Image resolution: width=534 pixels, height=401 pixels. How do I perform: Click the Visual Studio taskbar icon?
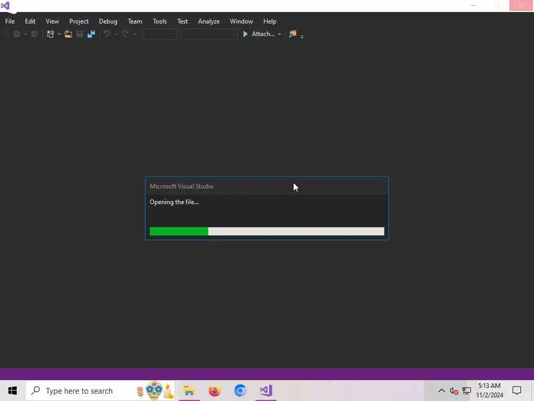pyautogui.click(x=265, y=391)
